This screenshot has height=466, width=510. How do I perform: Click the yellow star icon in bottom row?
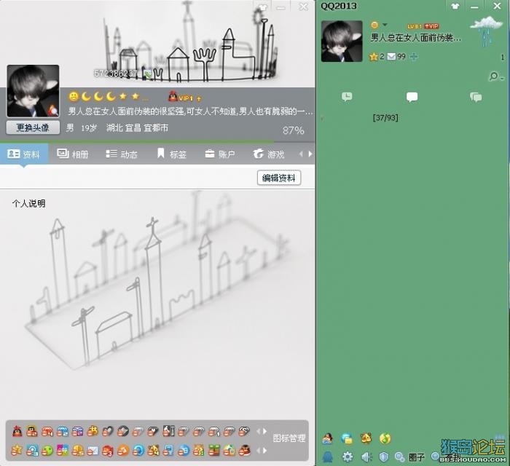[x=16, y=451]
